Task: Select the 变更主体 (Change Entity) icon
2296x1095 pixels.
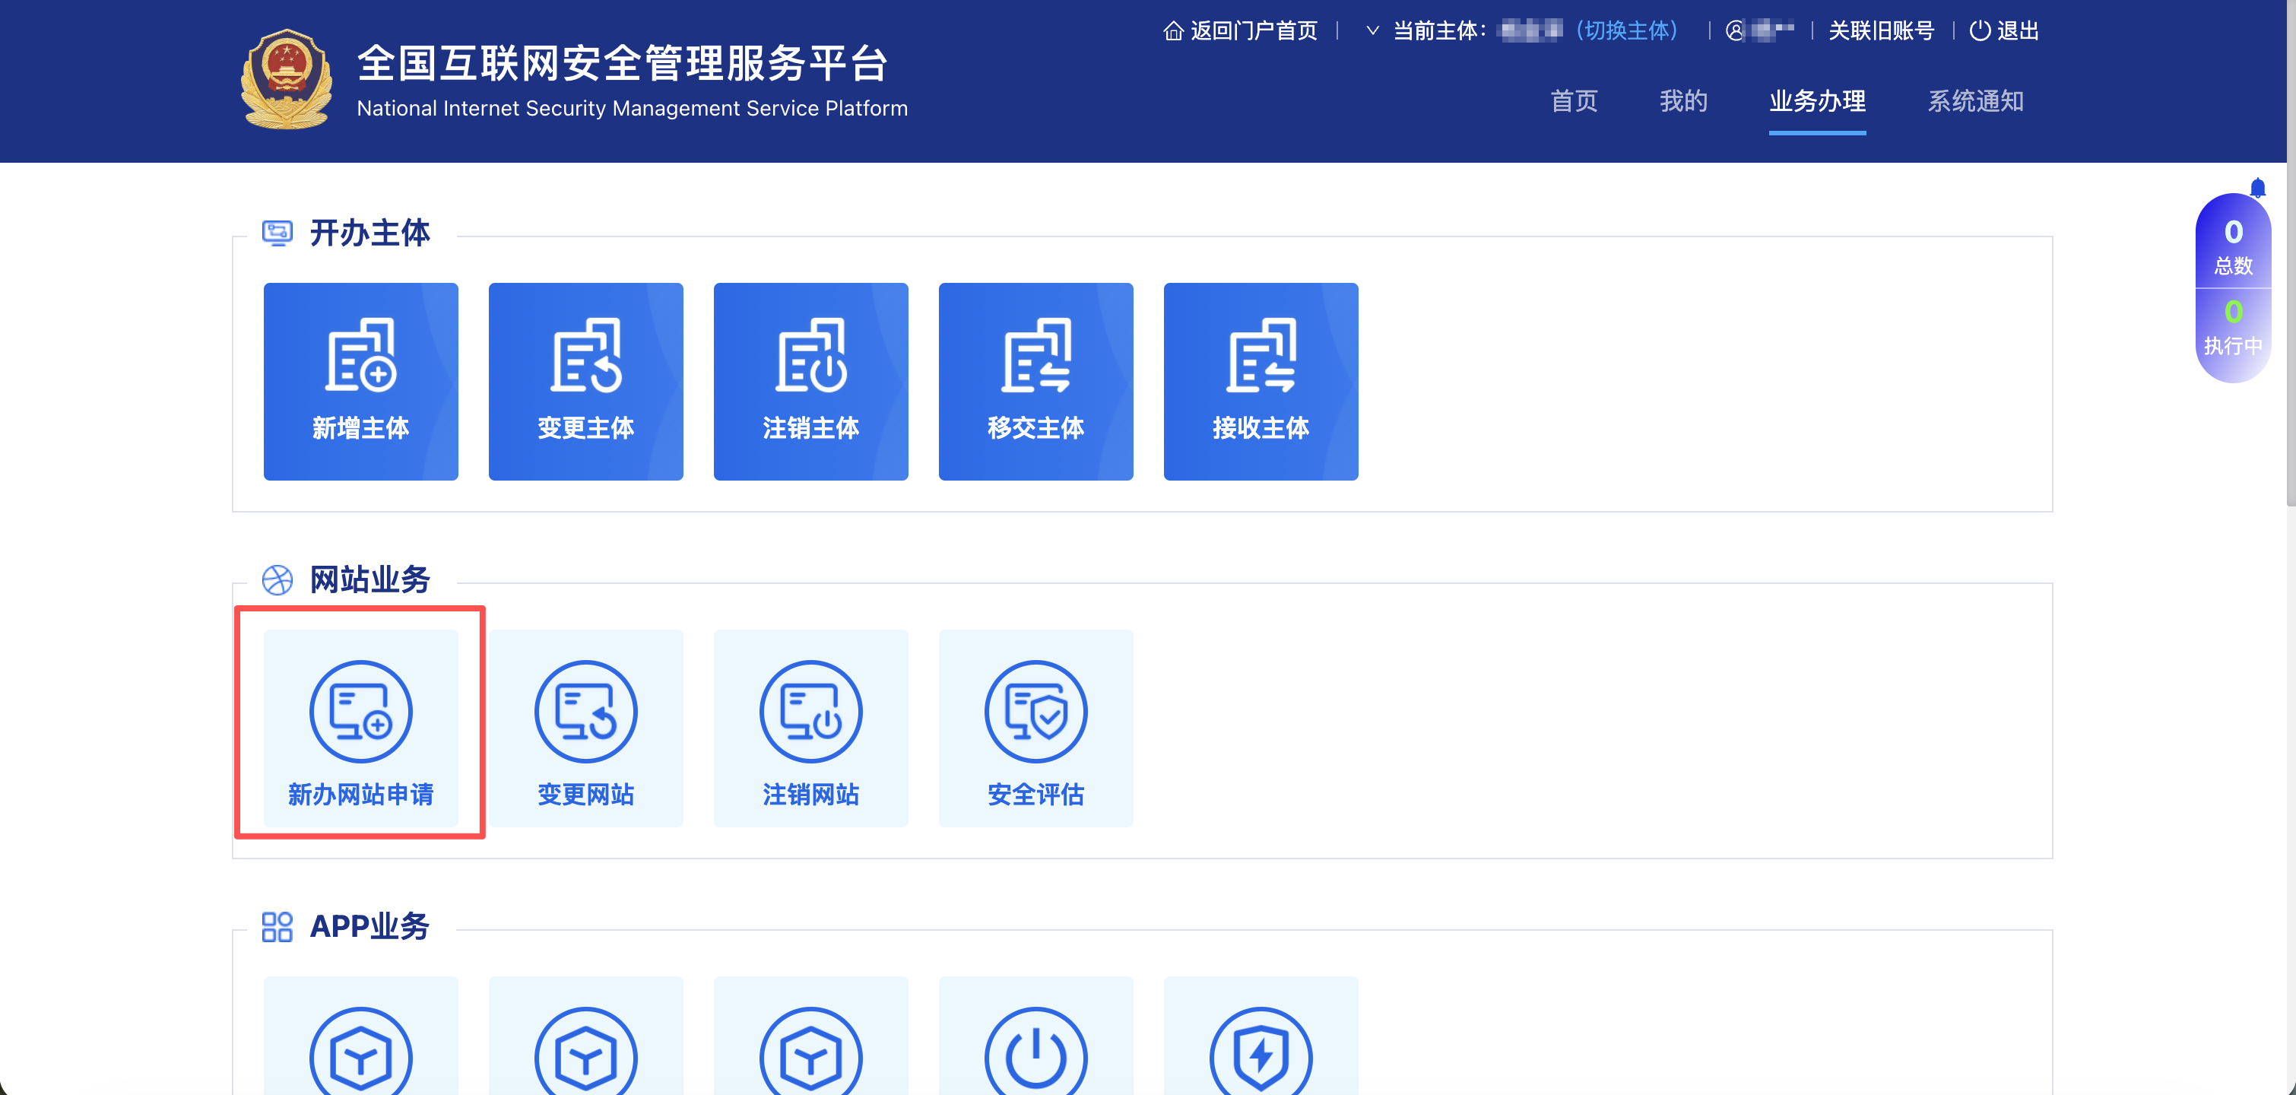Action: pyautogui.click(x=585, y=381)
